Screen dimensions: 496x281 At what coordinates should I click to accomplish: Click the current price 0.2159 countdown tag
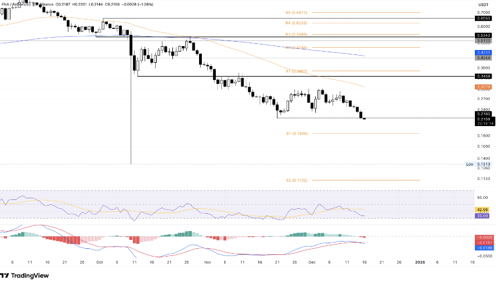tap(485, 122)
